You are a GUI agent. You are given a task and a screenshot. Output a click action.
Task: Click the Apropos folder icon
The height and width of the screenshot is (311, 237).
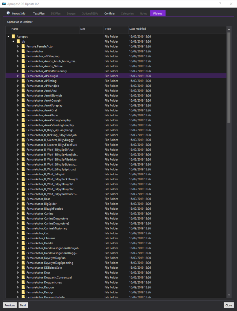13,37
